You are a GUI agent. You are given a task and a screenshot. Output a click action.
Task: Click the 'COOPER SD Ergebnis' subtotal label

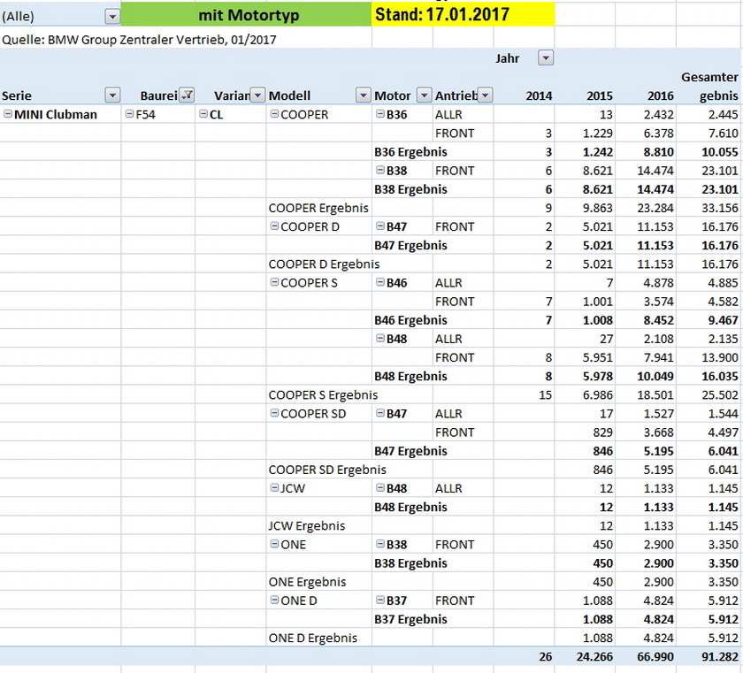pyautogui.click(x=327, y=470)
